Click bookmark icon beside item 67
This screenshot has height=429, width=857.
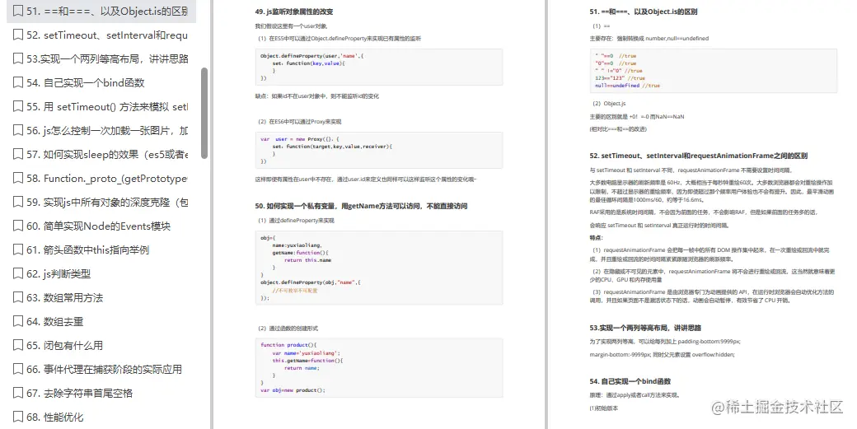(x=18, y=394)
